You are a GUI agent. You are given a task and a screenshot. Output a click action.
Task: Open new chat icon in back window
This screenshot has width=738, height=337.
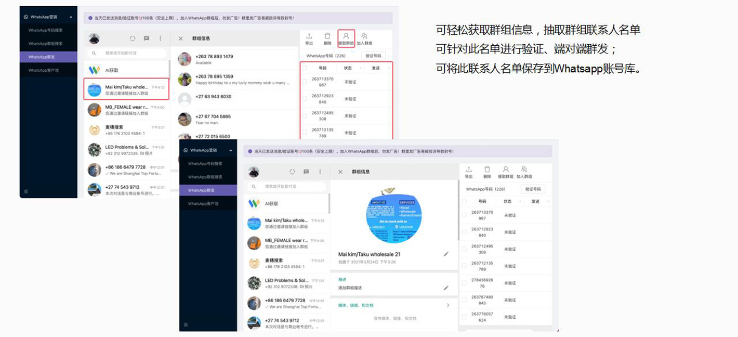point(147,38)
